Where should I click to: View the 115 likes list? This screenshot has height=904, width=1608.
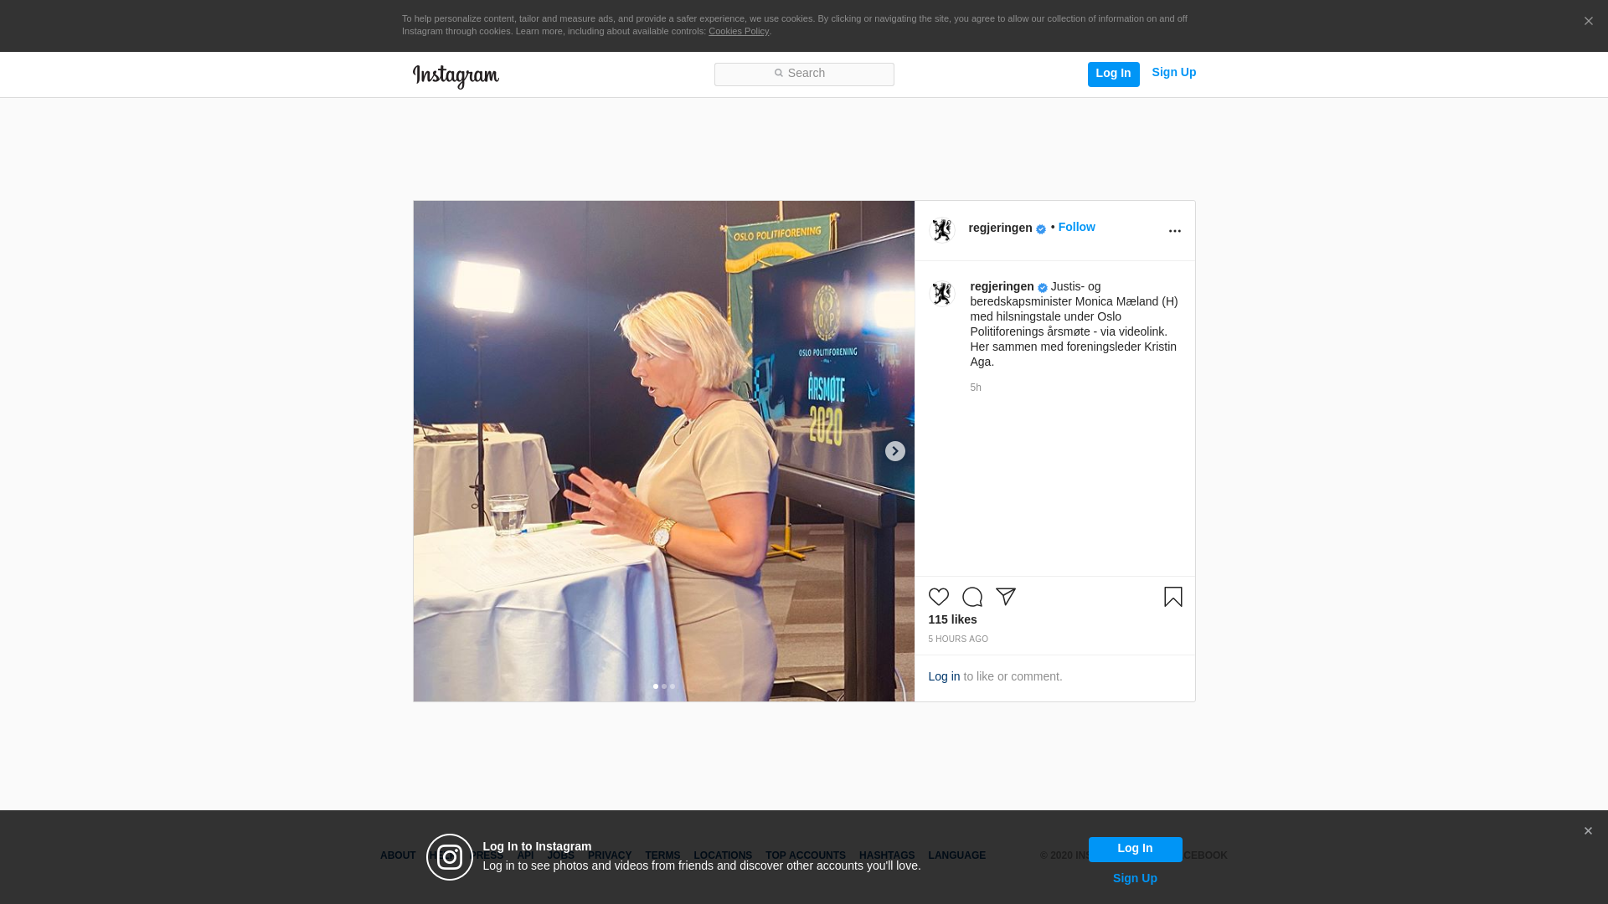(x=952, y=619)
